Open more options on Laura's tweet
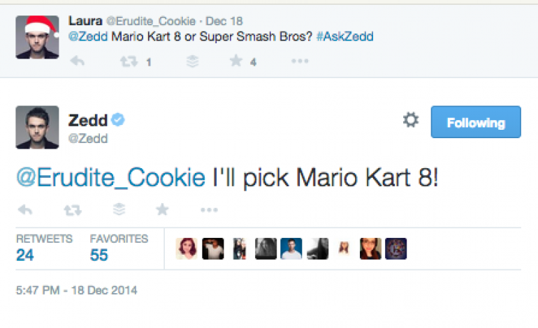 pos(300,62)
